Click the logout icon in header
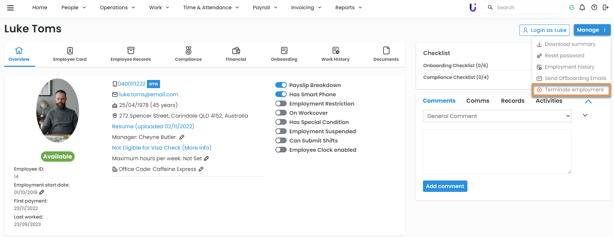 (605, 7)
